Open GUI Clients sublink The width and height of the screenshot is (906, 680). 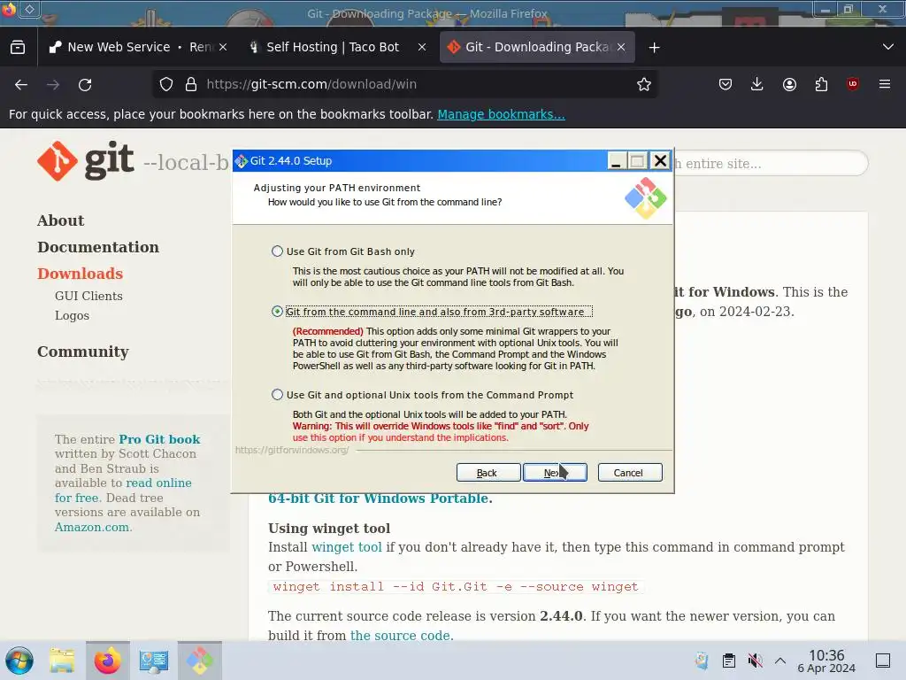[88, 296]
